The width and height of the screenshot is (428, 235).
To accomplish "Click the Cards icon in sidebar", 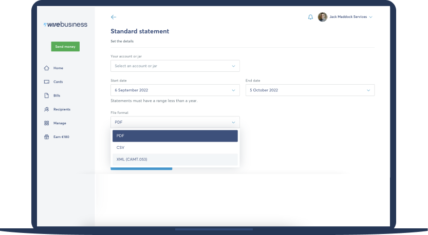I will click(47, 82).
